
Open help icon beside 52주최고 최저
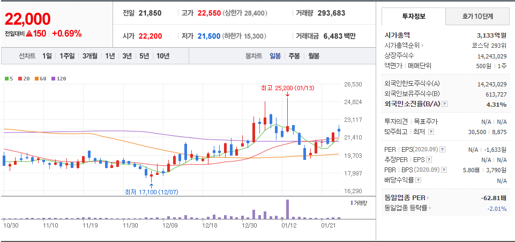(431, 132)
